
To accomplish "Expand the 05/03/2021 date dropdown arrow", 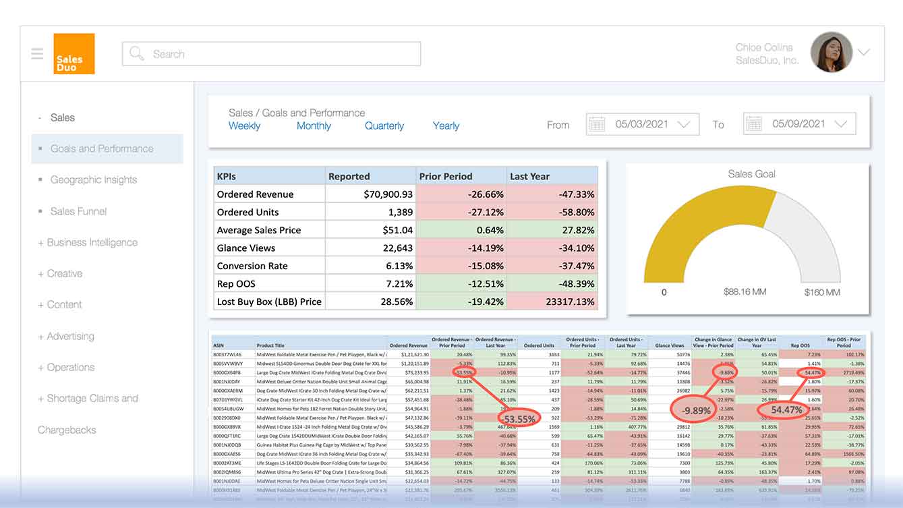I will click(683, 124).
